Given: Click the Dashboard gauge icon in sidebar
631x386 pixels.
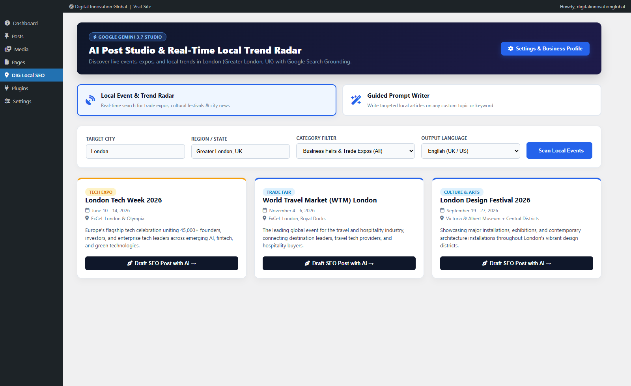Looking at the screenshot, I should (x=7, y=23).
